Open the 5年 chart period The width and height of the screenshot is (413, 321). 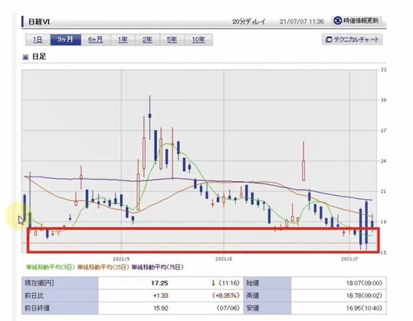click(172, 40)
